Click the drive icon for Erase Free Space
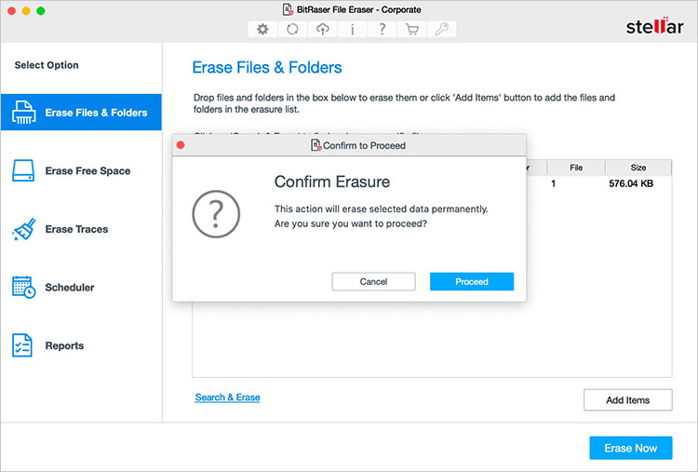 (23, 170)
